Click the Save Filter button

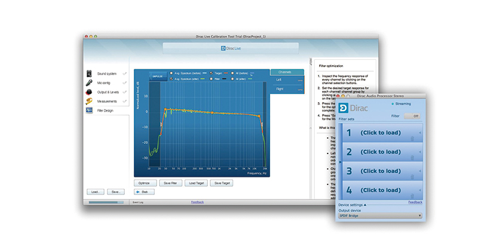171,183
